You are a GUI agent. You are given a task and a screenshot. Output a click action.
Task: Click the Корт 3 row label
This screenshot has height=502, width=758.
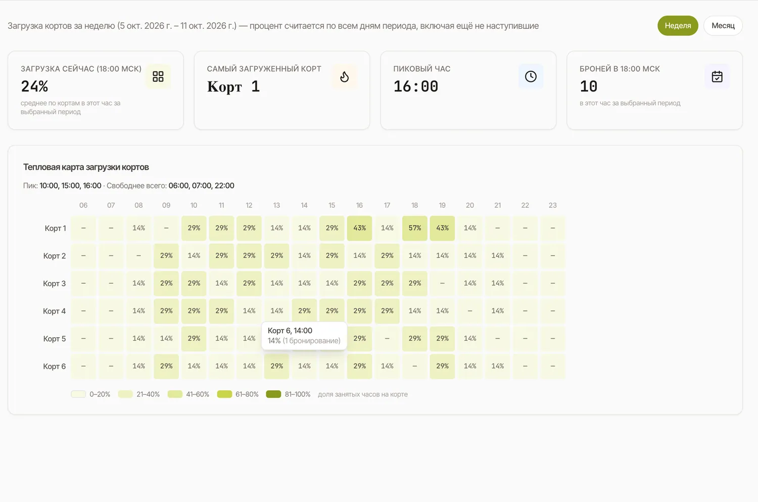(55, 284)
